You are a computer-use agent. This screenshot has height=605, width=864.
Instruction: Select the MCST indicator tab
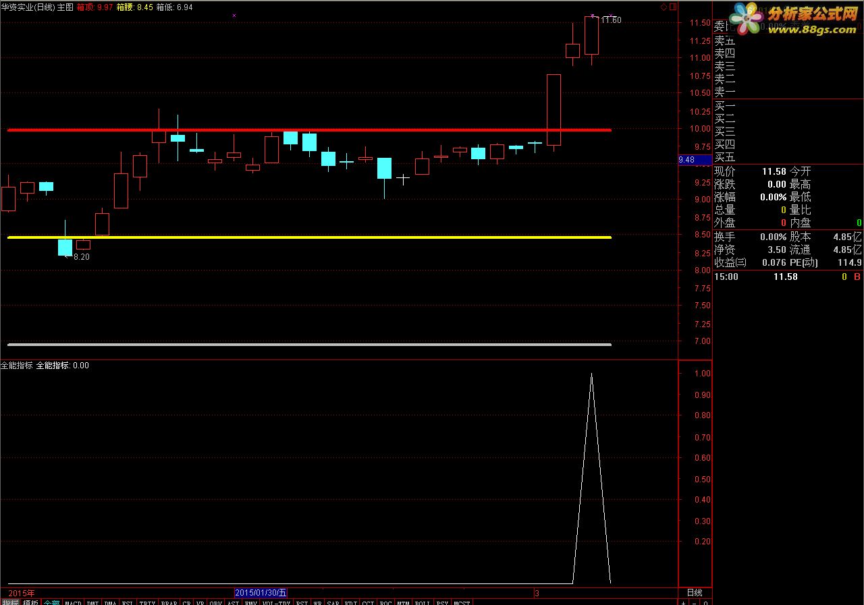[x=461, y=602]
